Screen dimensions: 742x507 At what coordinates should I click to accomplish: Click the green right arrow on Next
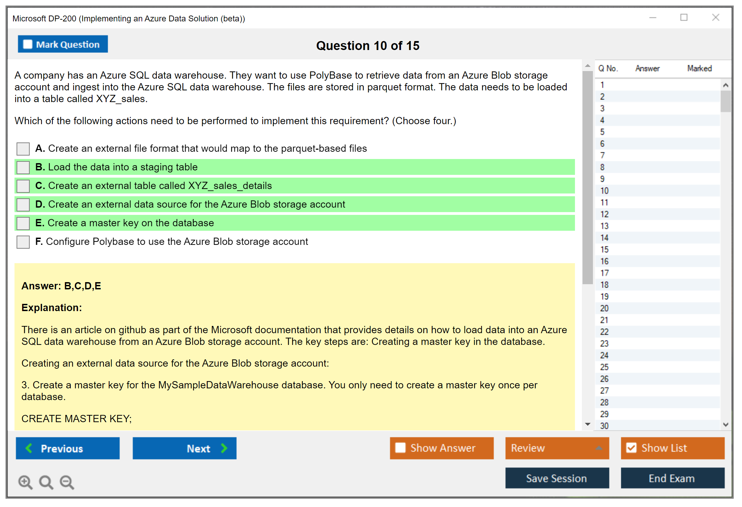click(x=224, y=448)
